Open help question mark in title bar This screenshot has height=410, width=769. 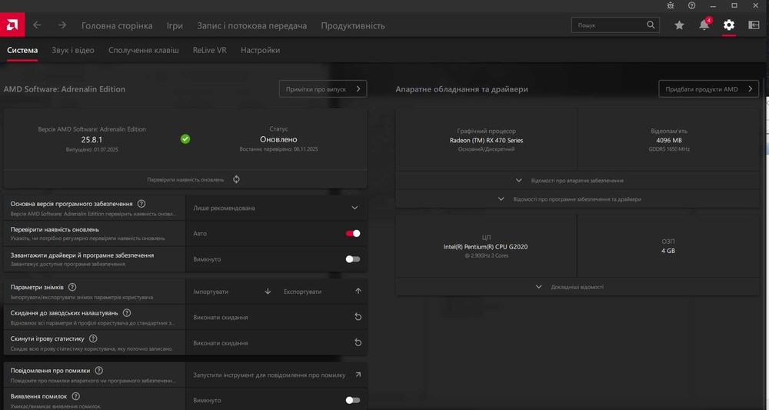(x=691, y=5)
